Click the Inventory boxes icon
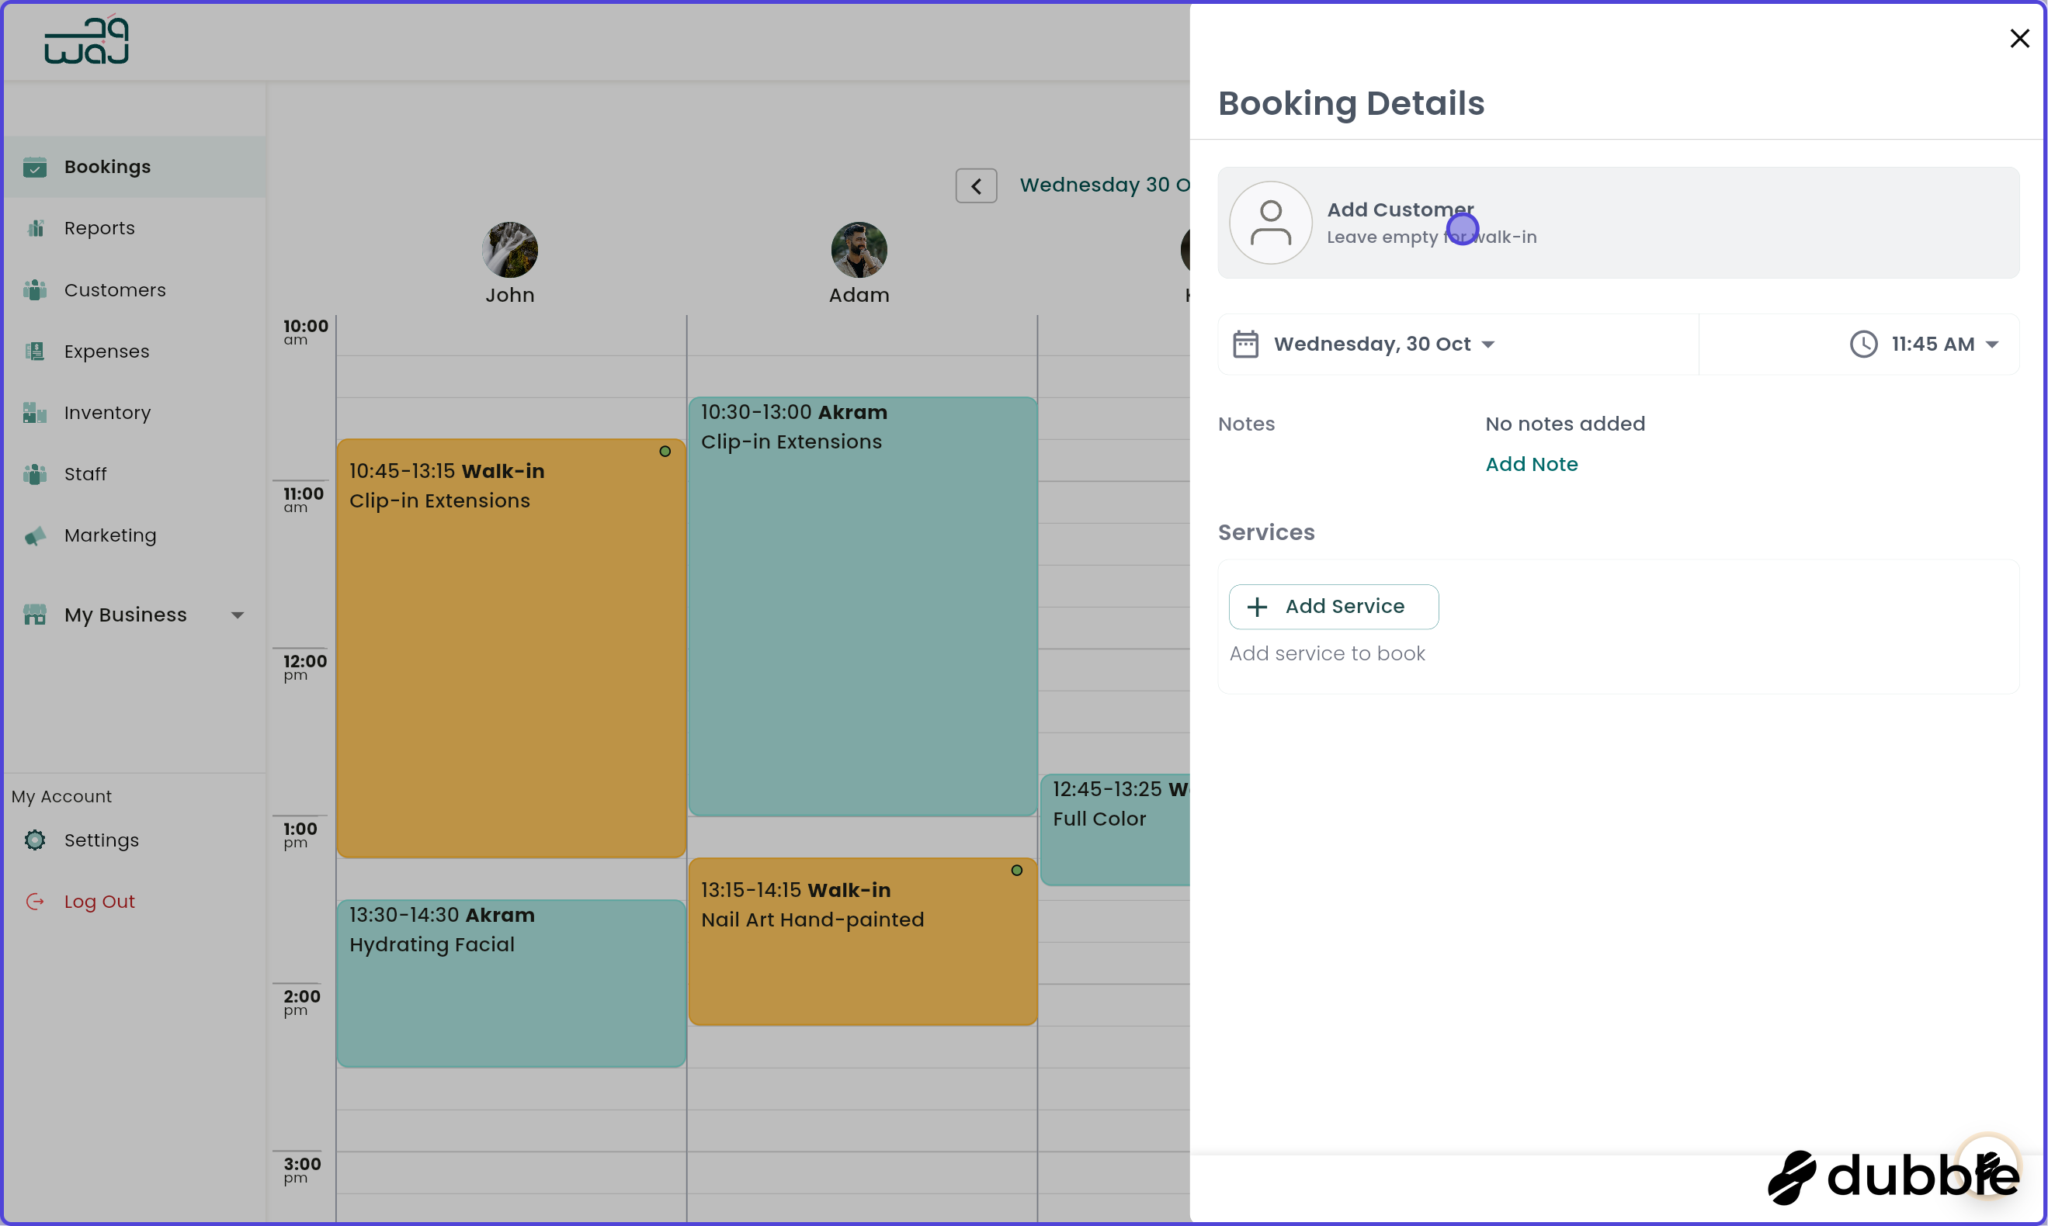 point(35,412)
